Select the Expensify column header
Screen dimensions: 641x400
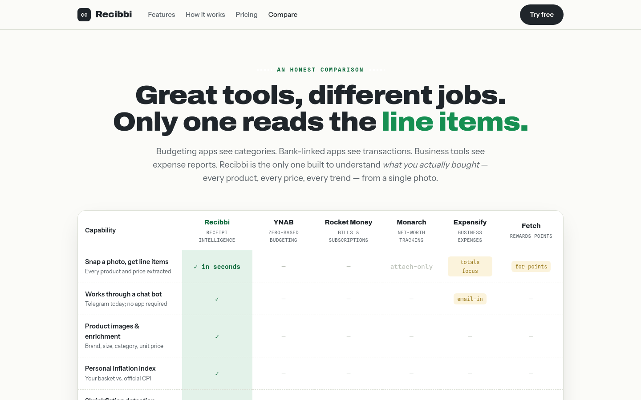coord(470,230)
